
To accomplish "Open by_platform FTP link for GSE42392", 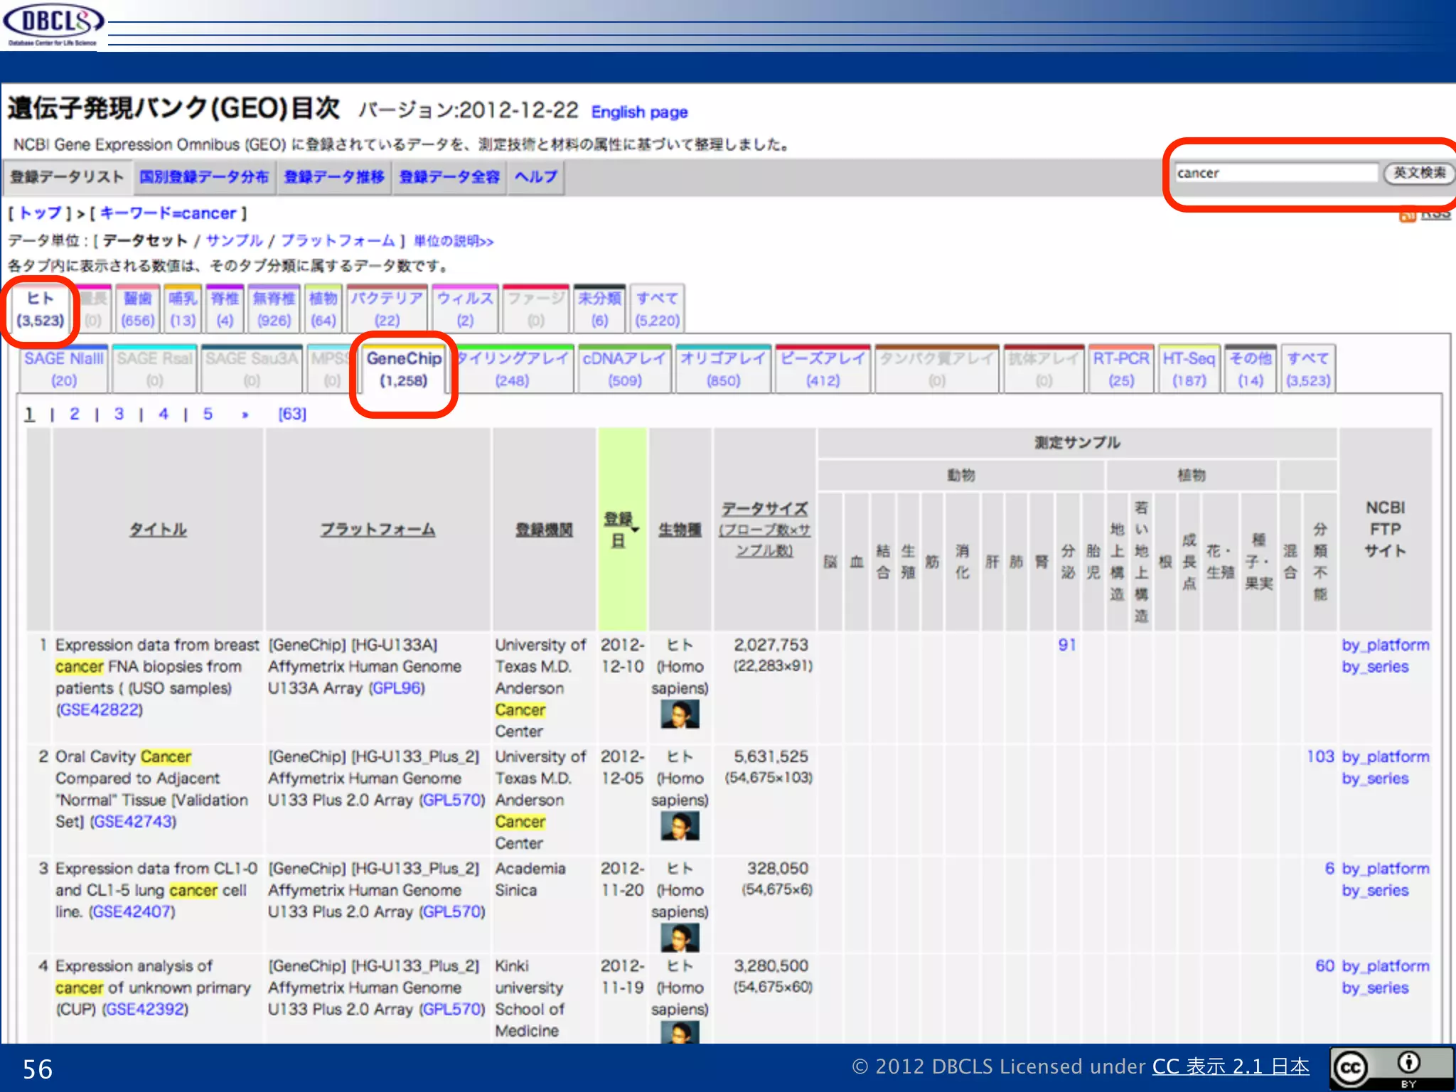I will 1386,966.
